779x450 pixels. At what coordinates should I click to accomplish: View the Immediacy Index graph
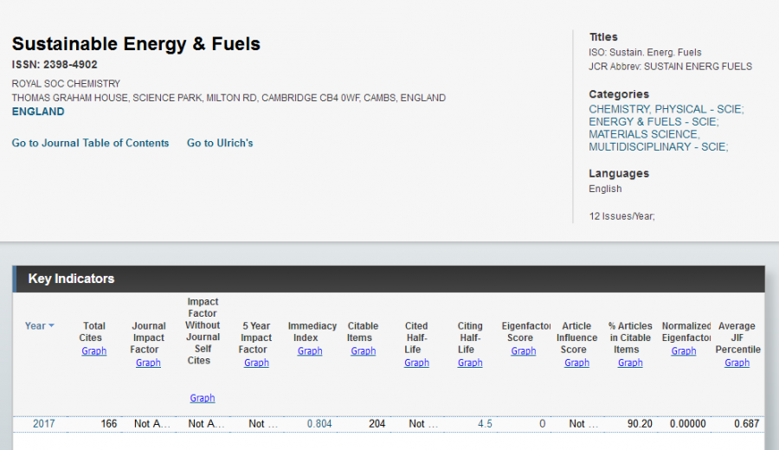point(310,351)
